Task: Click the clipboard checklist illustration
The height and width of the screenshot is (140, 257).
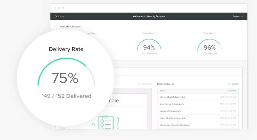Action: (x=106, y=122)
